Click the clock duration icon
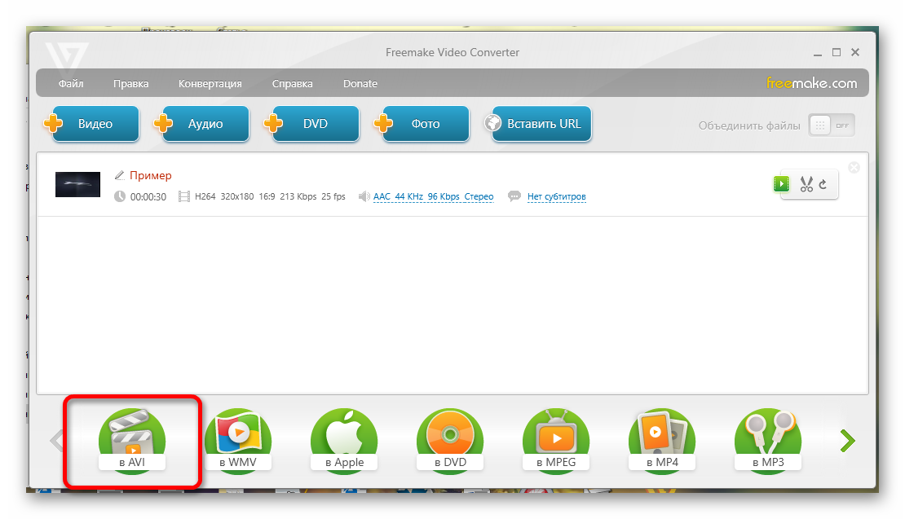Screen dimensions: 905x519 [x=120, y=196]
